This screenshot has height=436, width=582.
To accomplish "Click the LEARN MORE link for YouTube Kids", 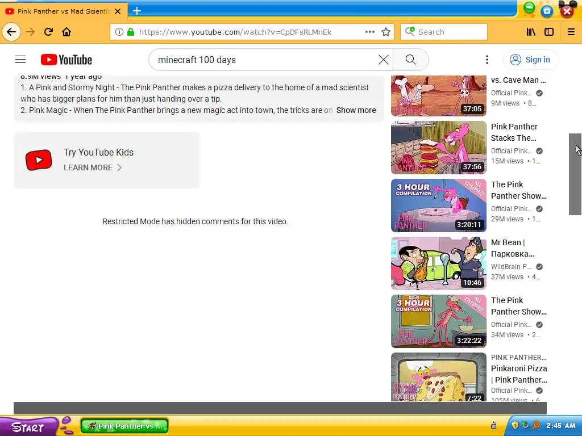I will (x=93, y=167).
